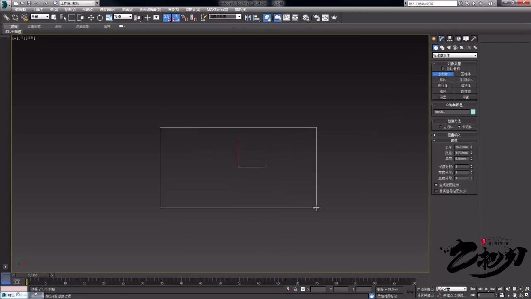The height and width of the screenshot is (299, 531).
Task: Activate the Select and Rotate tool
Action: (100, 17)
